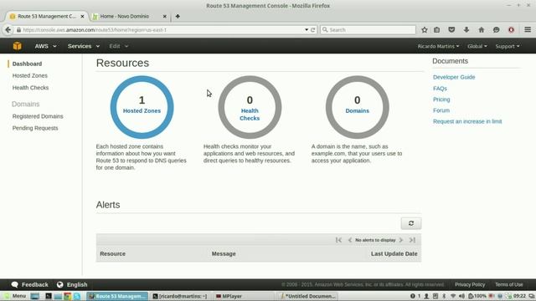This screenshot has height=301, width=536.
Task: Open the Forum link
Action: point(441,110)
